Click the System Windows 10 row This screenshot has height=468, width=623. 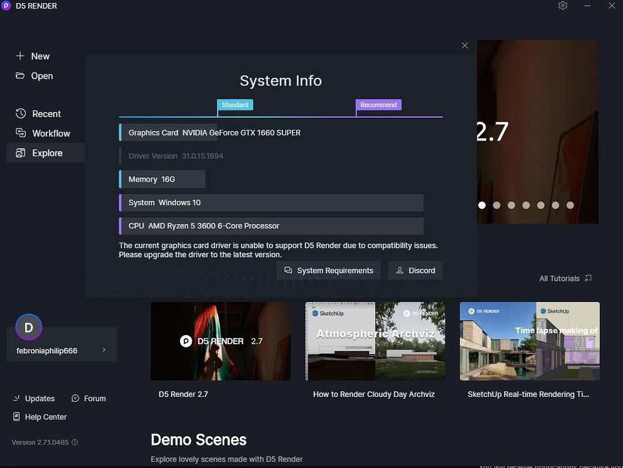pos(271,203)
